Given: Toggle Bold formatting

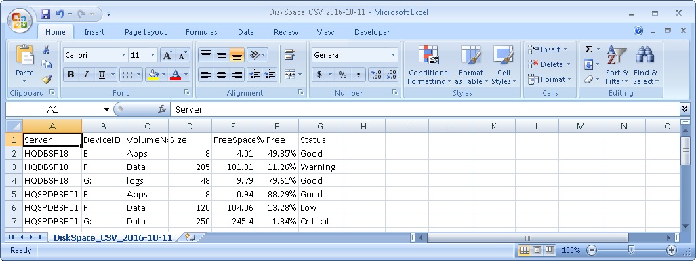Looking at the screenshot, I should (70, 74).
